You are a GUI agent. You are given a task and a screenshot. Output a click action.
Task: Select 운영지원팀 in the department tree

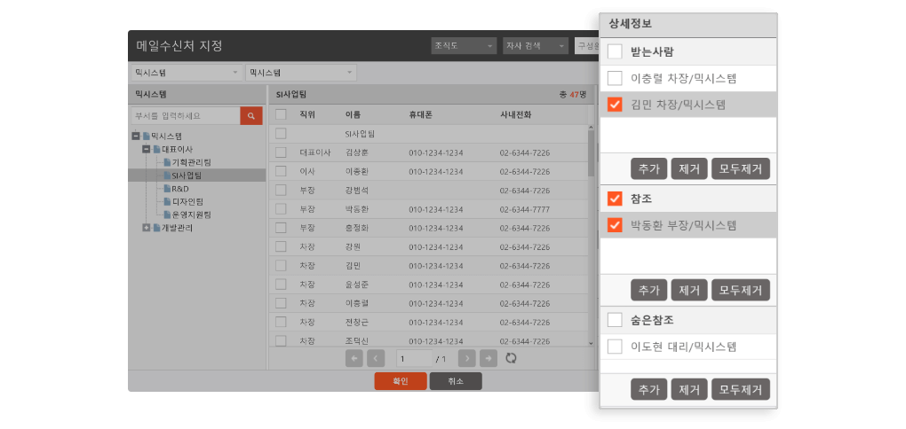(191, 214)
